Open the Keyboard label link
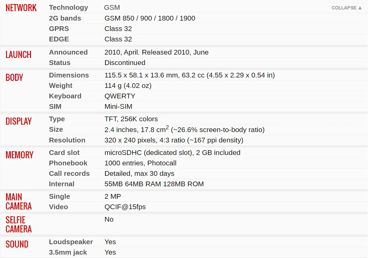 (65, 96)
